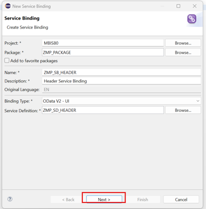Enable Add to favorite packages checkbox
Viewport: 206px width, 209px height.
pyautogui.click(x=7, y=61)
